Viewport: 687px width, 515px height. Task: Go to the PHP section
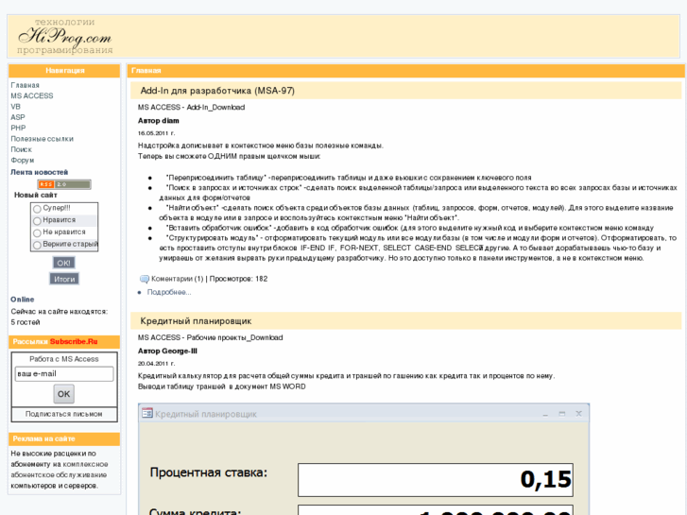point(18,128)
